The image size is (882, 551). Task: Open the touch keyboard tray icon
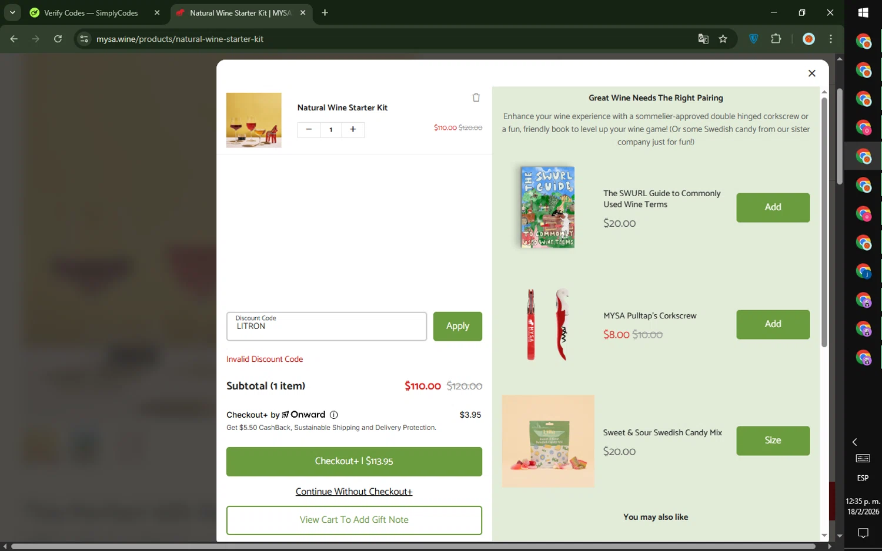[x=863, y=458]
